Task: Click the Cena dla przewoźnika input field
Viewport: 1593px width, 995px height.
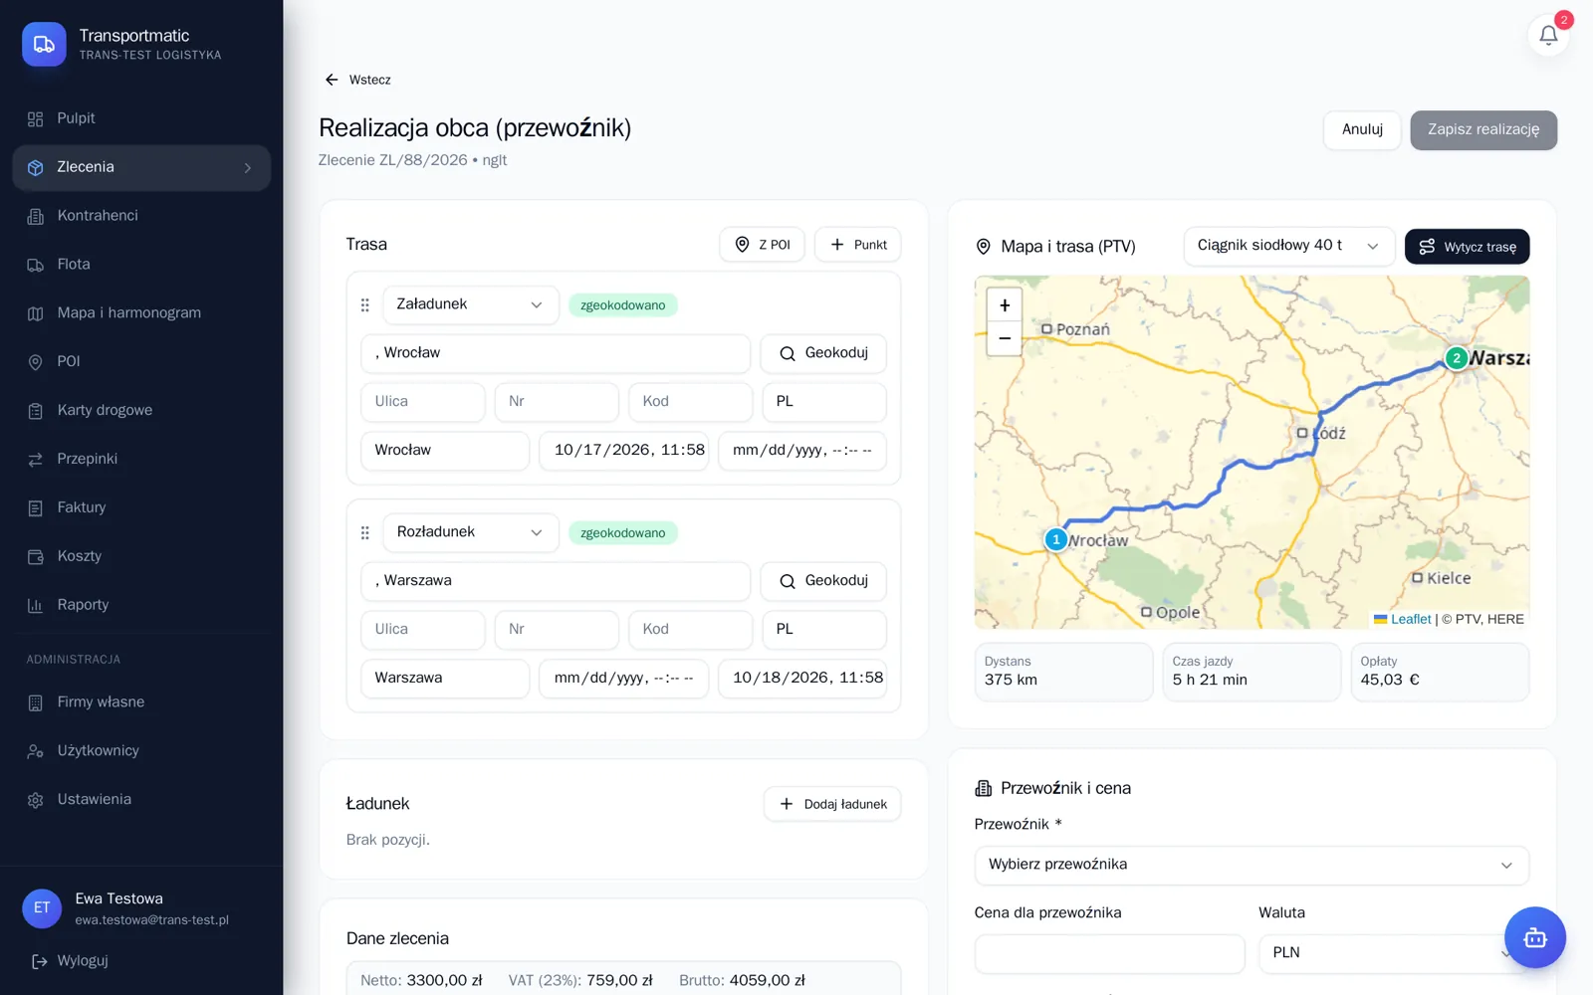Action: 1109,953
